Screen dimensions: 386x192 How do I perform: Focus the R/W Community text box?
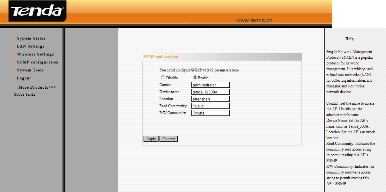point(211,113)
